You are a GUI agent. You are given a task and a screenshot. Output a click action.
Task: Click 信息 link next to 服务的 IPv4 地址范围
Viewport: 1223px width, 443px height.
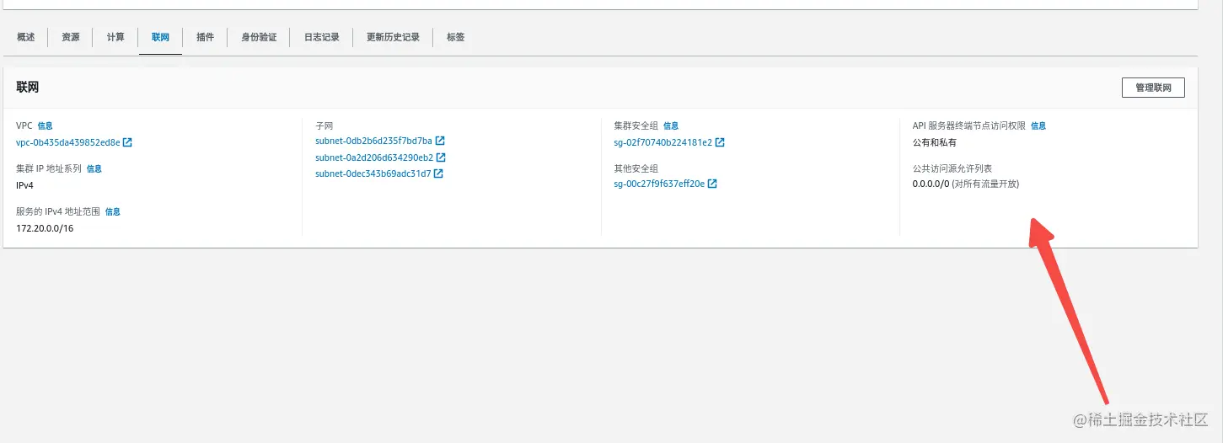coord(112,211)
